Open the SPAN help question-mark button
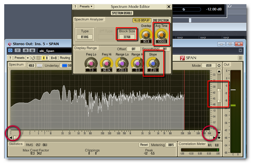Screen dimensions: 254x166 pos(10,58)
